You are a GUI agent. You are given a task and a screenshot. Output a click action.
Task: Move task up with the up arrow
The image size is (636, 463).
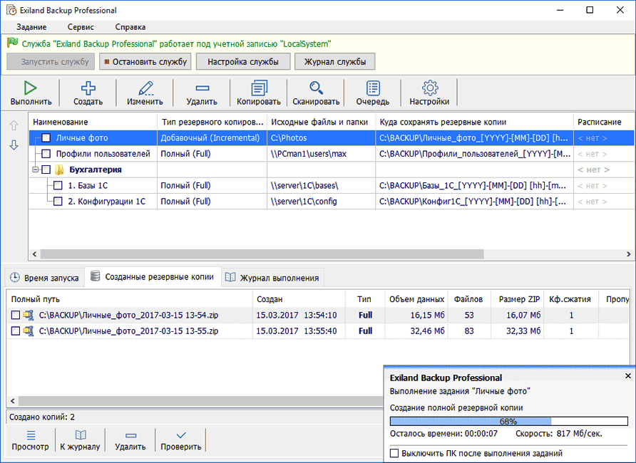(x=13, y=126)
